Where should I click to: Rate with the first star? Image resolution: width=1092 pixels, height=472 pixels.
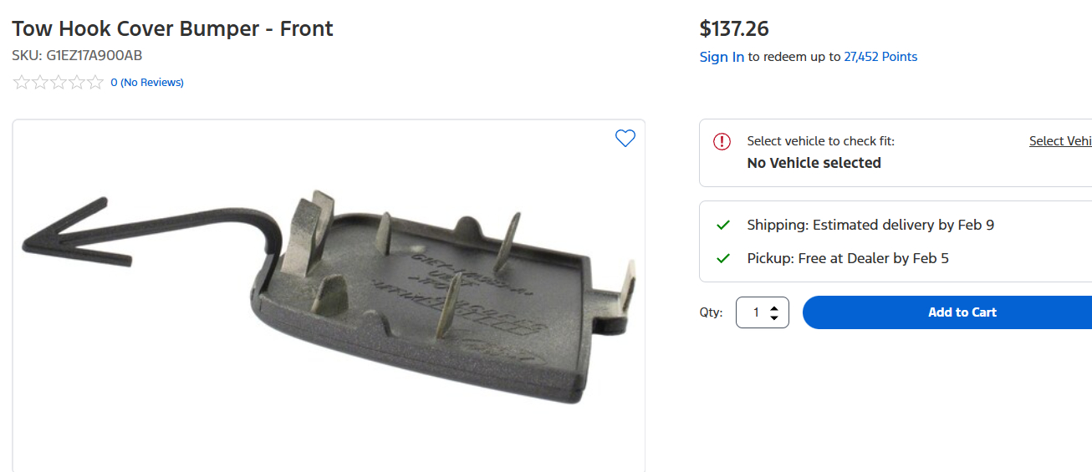pos(21,82)
